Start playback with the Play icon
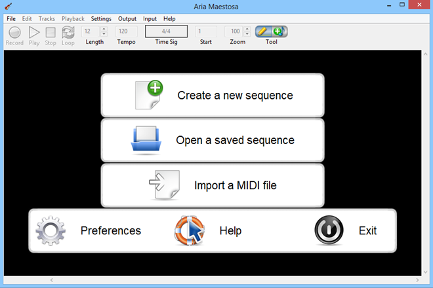The width and height of the screenshot is (433, 288). (34, 33)
